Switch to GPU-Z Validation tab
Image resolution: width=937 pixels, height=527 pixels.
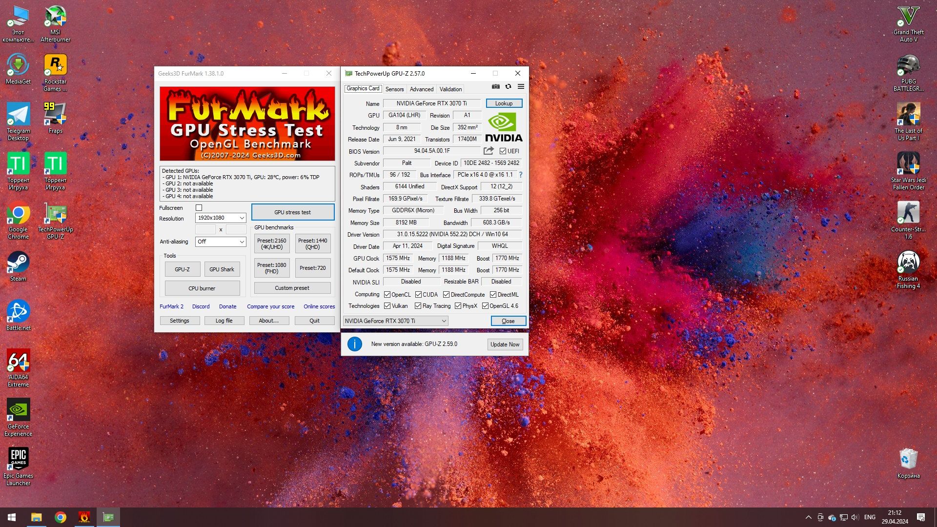coord(450,89)
